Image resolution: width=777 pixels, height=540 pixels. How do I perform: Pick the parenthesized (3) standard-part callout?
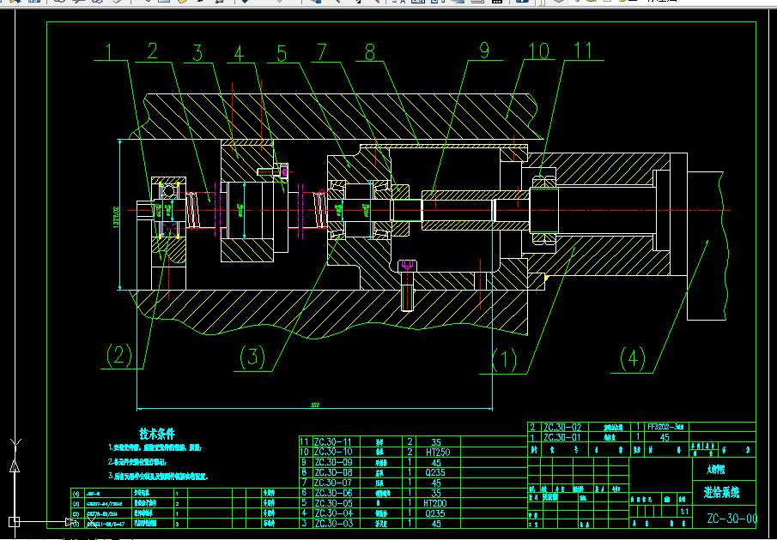pos(252,357)
